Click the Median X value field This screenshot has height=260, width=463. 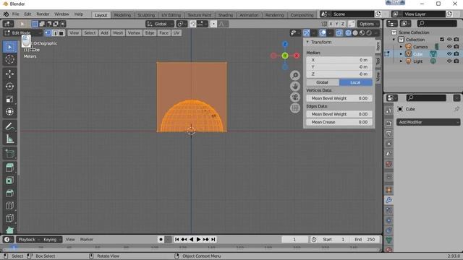tap(339, 60)
